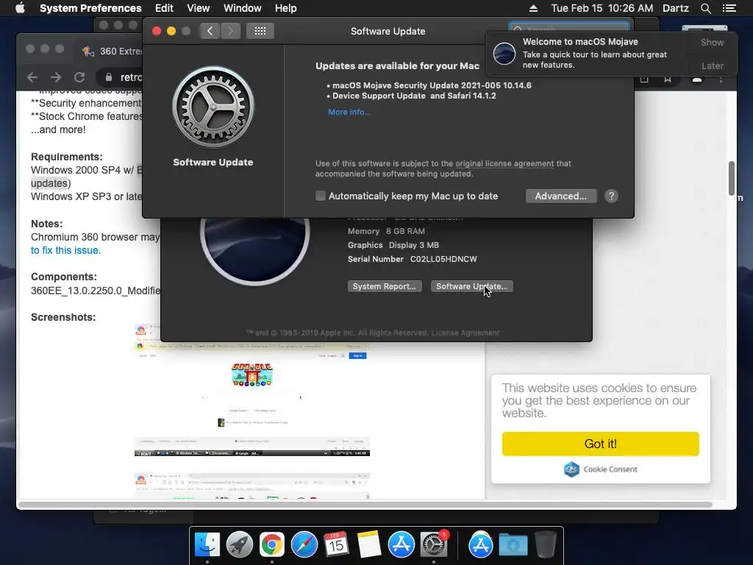Open the Window menu
The height and width of the screenshot is (565, 753).
coord(242,8)
